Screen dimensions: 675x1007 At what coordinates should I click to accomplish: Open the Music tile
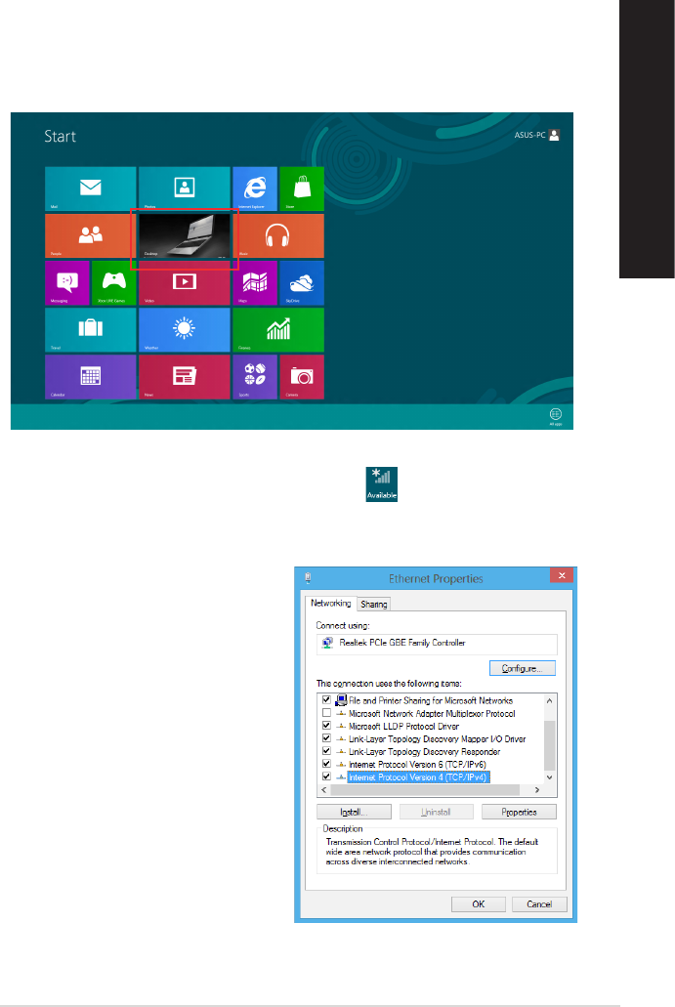point(278,235)
